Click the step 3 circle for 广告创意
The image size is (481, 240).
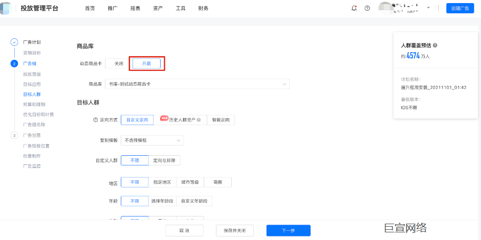14,135
